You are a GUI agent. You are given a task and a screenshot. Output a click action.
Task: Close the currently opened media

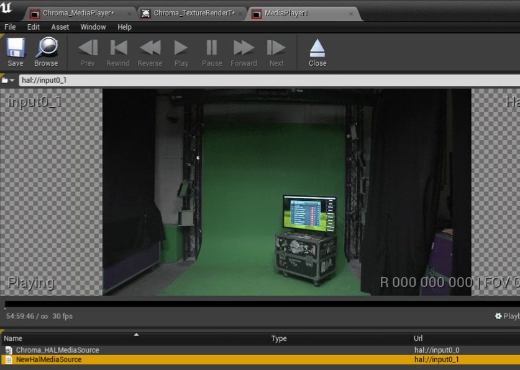[317, 52]
